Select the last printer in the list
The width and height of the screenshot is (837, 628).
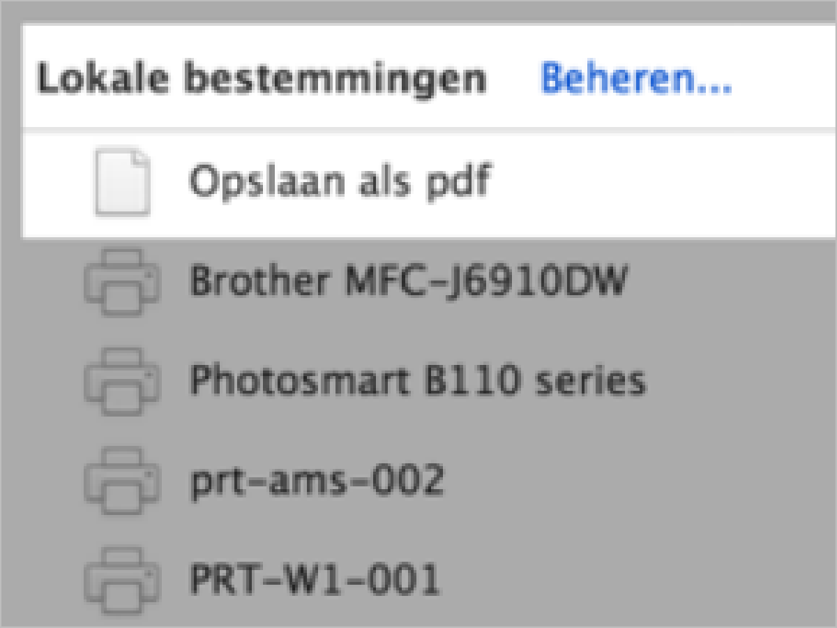pyautogui.click(x=315, y=580)
